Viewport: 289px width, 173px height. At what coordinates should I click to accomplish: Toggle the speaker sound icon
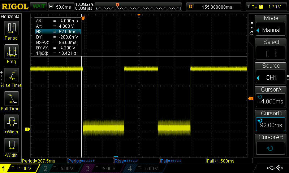280,168
